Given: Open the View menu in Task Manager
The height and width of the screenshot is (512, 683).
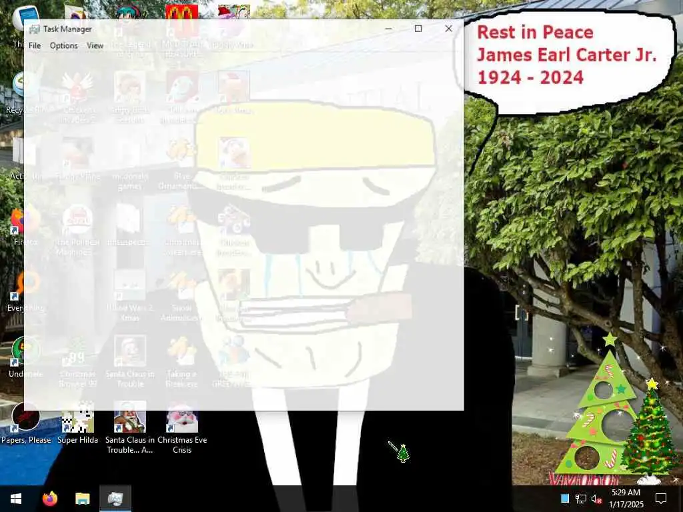Looking at the screenshot, I should 95,45.
